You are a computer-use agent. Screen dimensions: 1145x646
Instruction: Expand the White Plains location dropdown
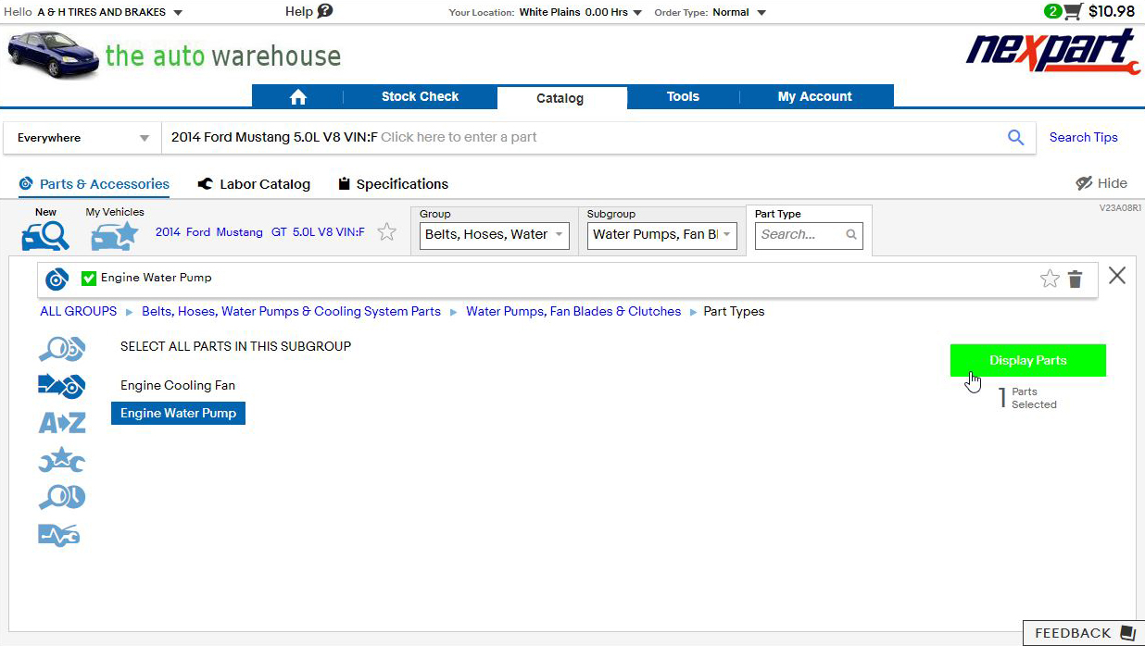[x=637, y=13]
